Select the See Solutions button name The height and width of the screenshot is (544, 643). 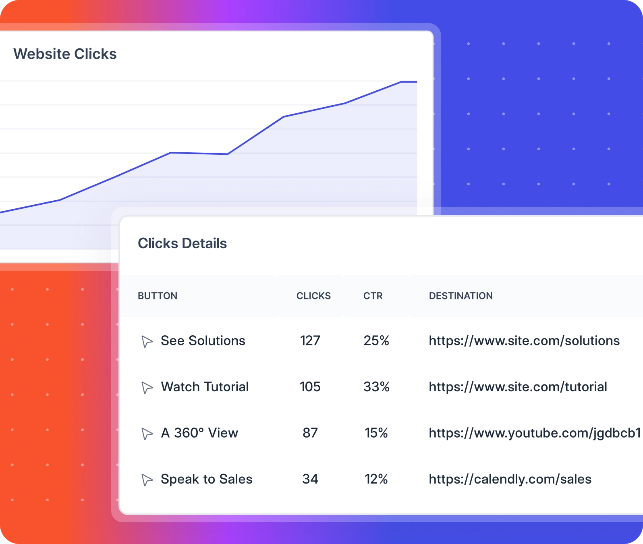[203, 341]
